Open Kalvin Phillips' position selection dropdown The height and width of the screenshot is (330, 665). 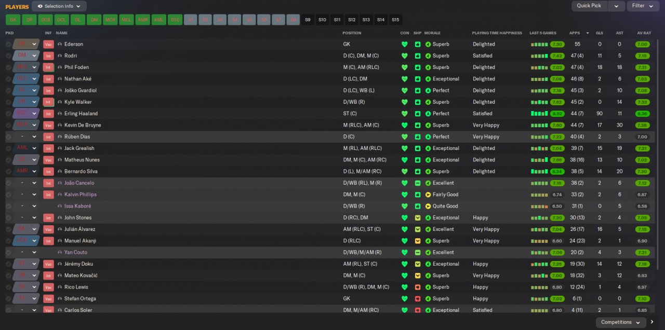[26, 195]
